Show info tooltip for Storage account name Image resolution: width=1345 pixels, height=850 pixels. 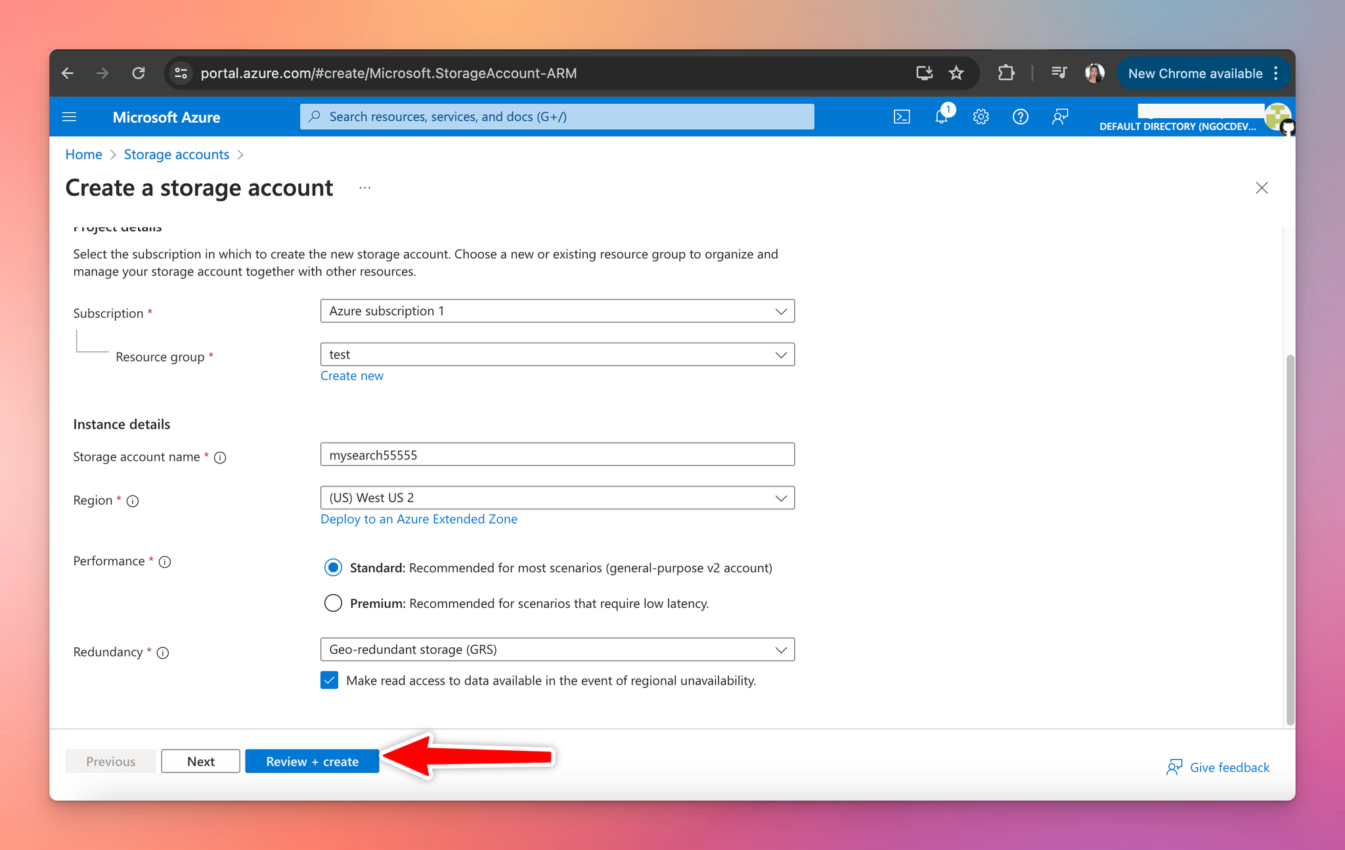point(220,458)
